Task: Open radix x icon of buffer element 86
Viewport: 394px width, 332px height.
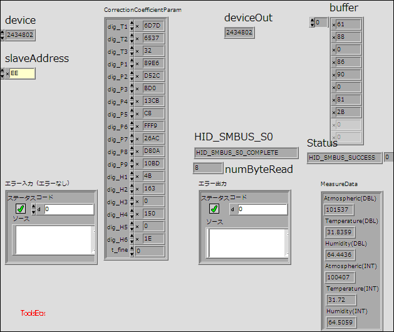Action: [x=334, y=63]
